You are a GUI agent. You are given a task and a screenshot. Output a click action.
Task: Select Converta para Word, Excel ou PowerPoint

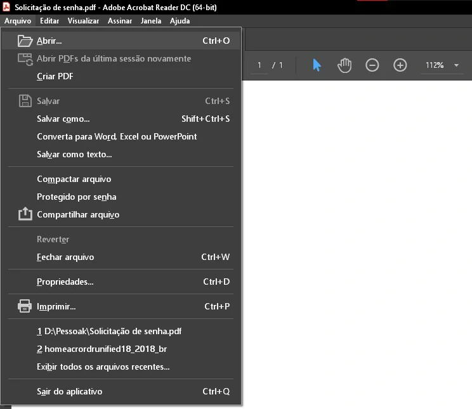pyautogui.click(x=121, y=136)
